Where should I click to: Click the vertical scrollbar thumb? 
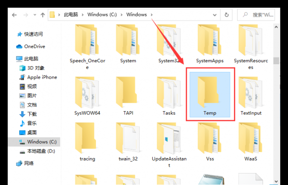click(x=276, y=61)
